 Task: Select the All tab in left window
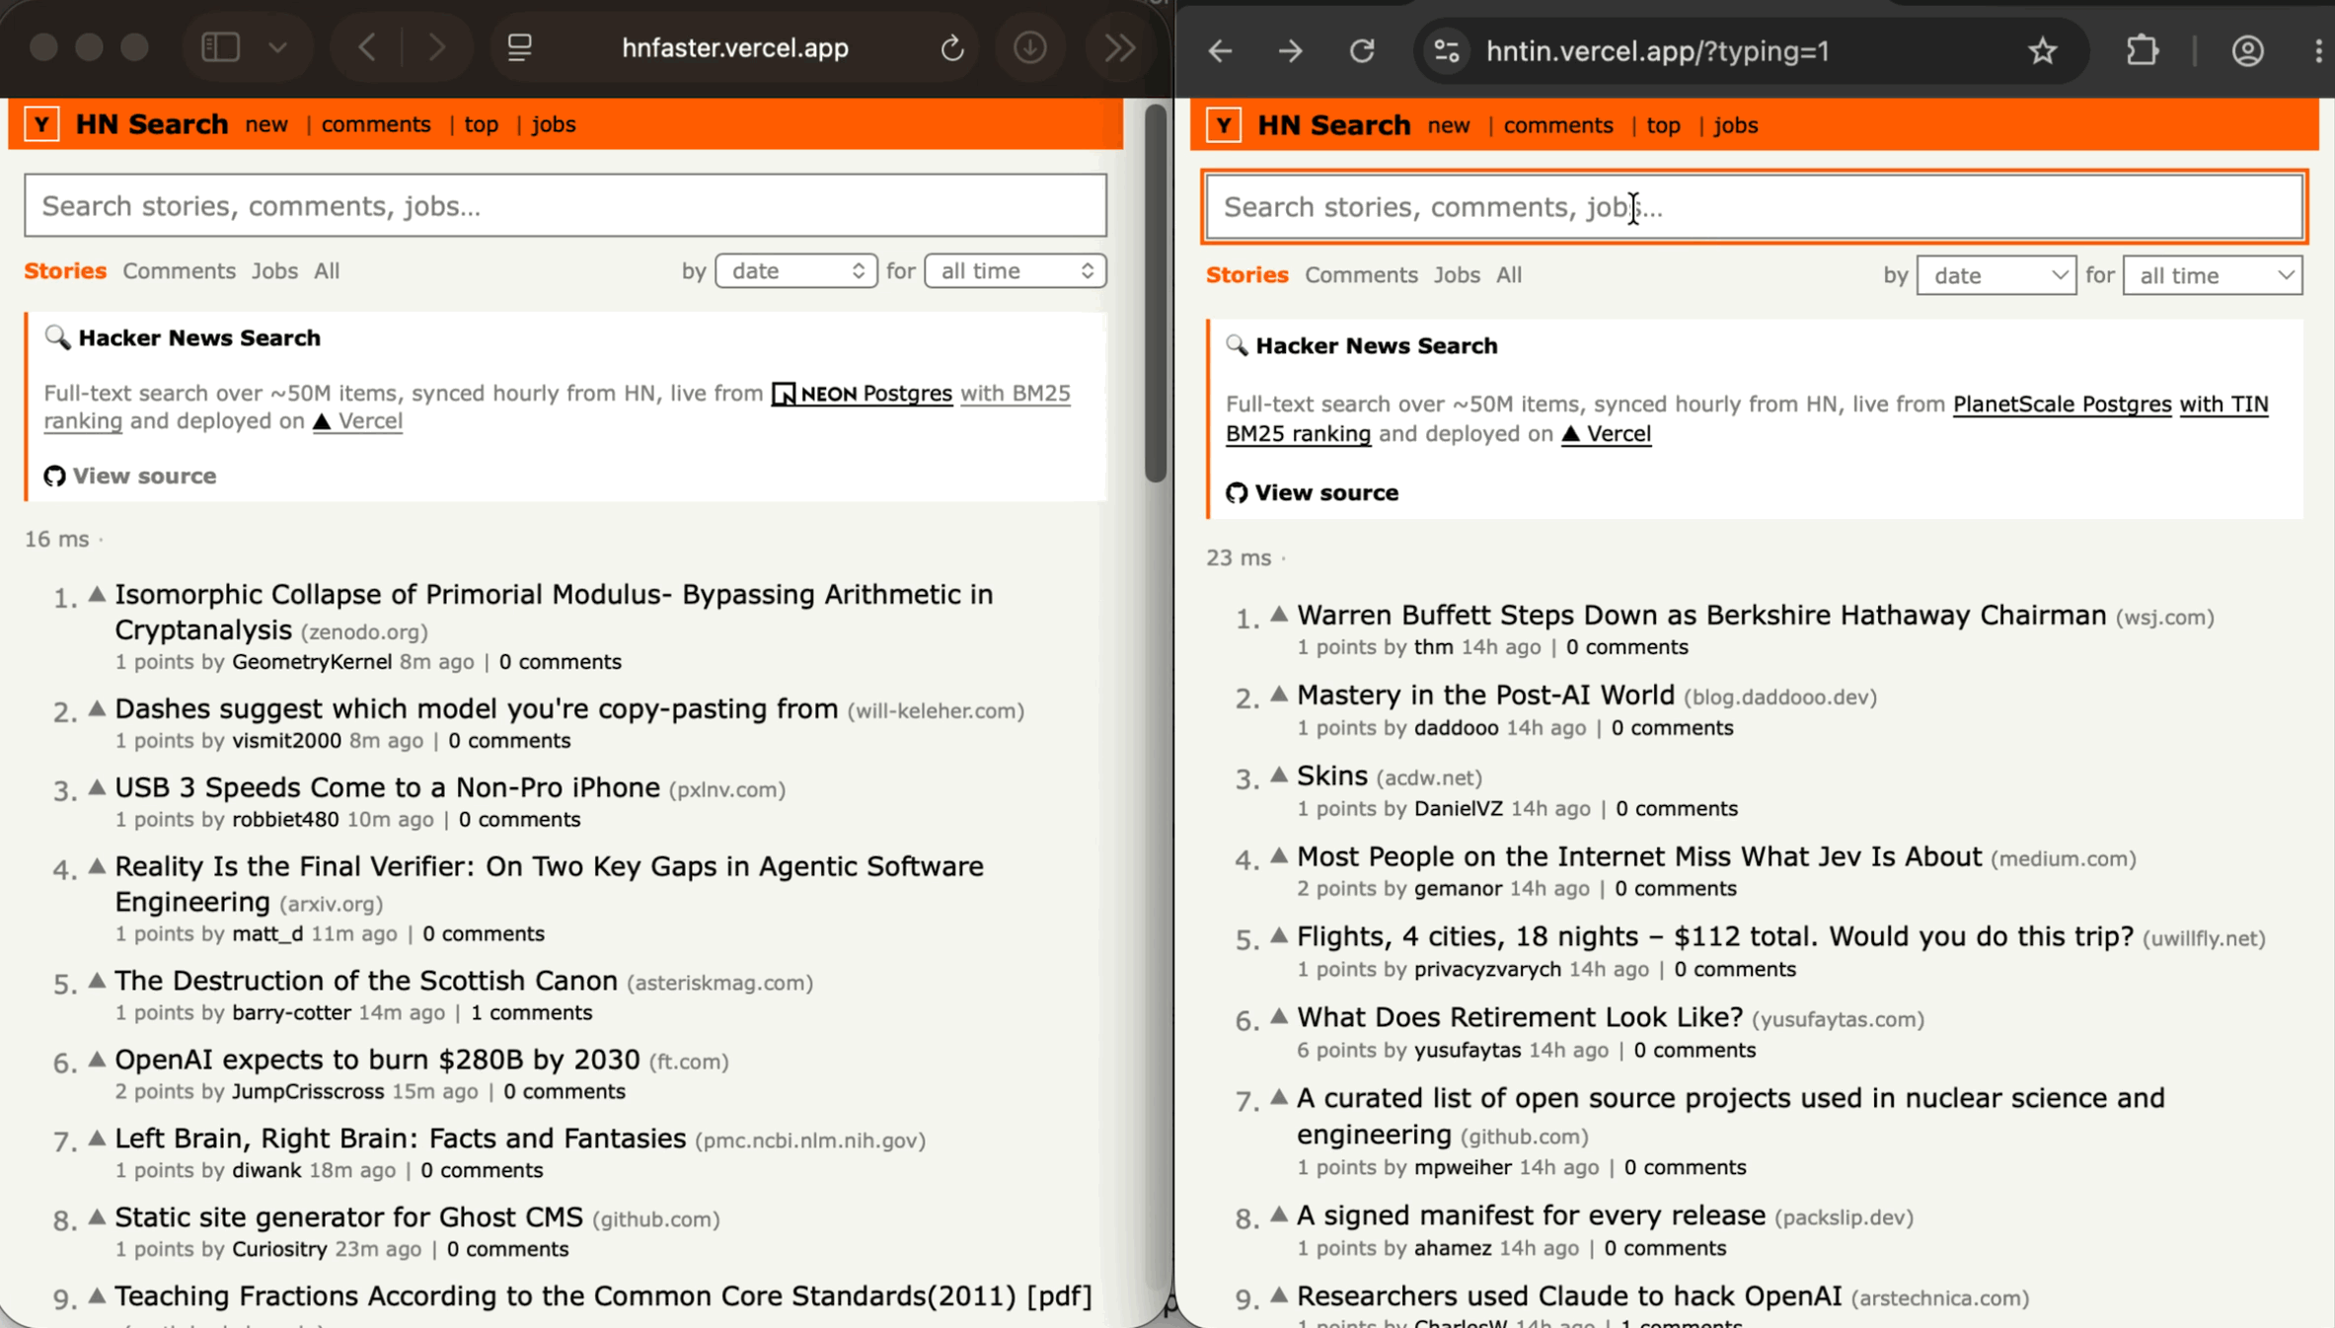[x=327, y=270]
